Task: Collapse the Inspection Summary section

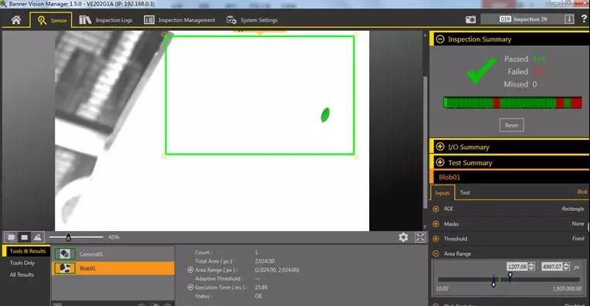Action: tap(440, 39)
